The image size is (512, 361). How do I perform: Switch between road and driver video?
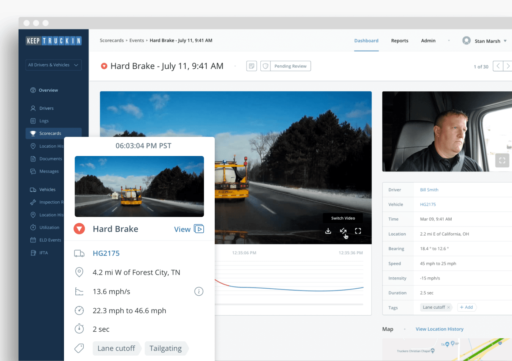tap(343, 231)
